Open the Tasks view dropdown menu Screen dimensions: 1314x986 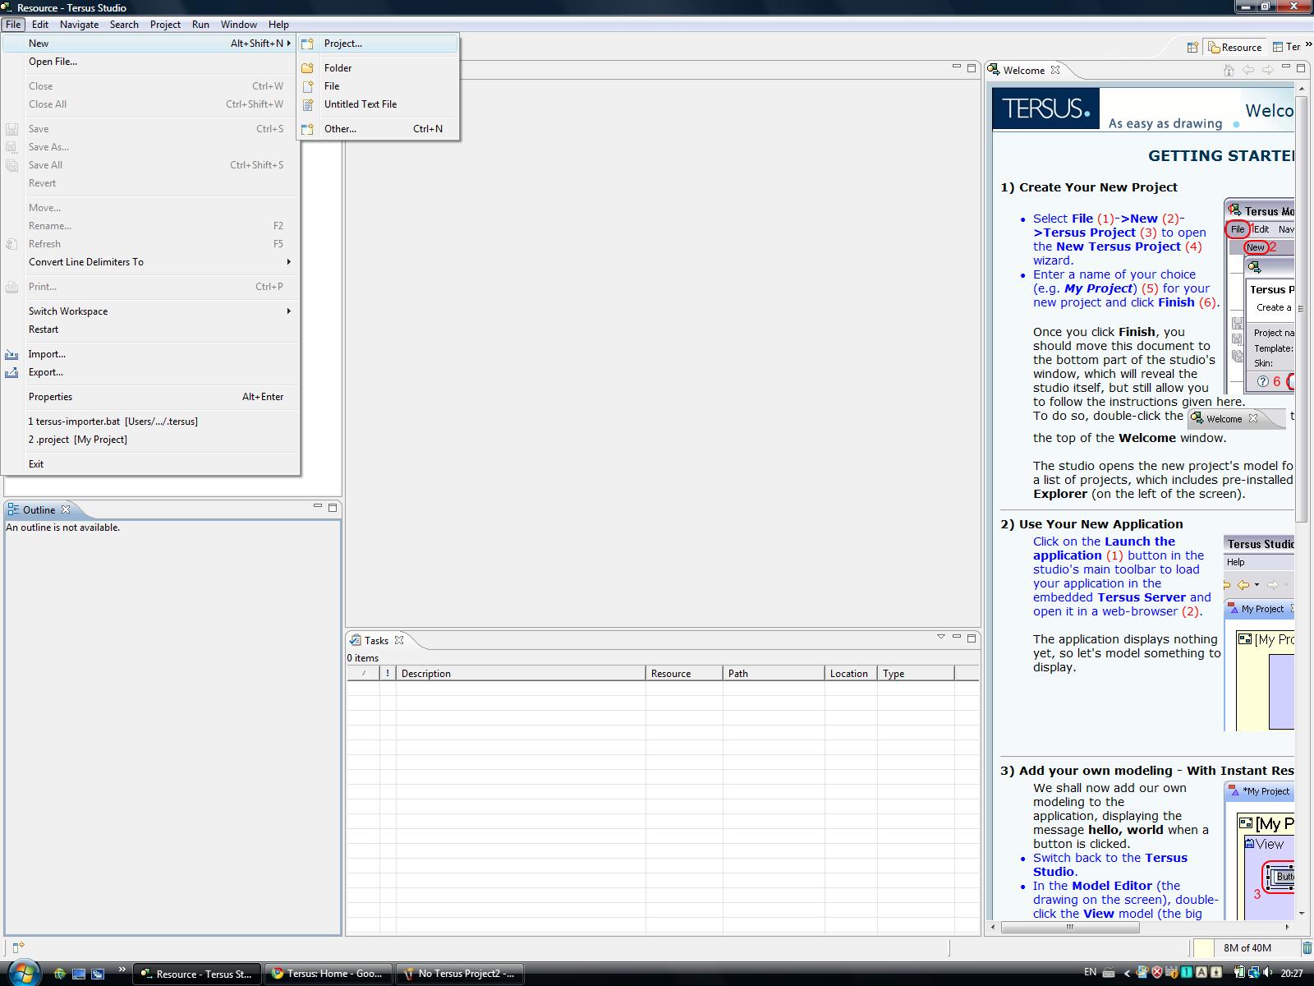tap(941, 637)
